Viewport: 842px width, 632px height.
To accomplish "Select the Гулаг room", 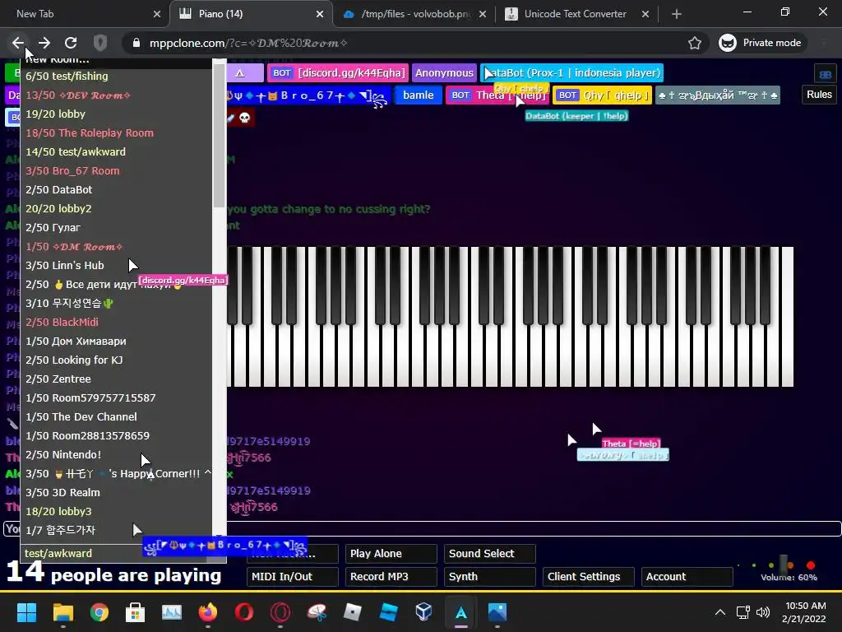I will click(x=117, y=227).
